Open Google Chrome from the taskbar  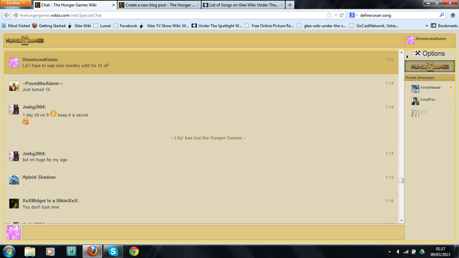(134, 252)
